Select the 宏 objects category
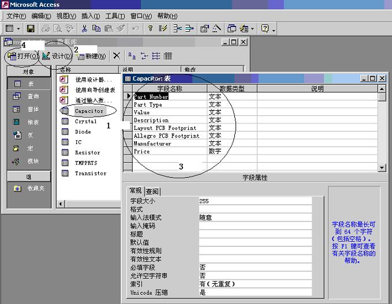 tap(29, 148)
